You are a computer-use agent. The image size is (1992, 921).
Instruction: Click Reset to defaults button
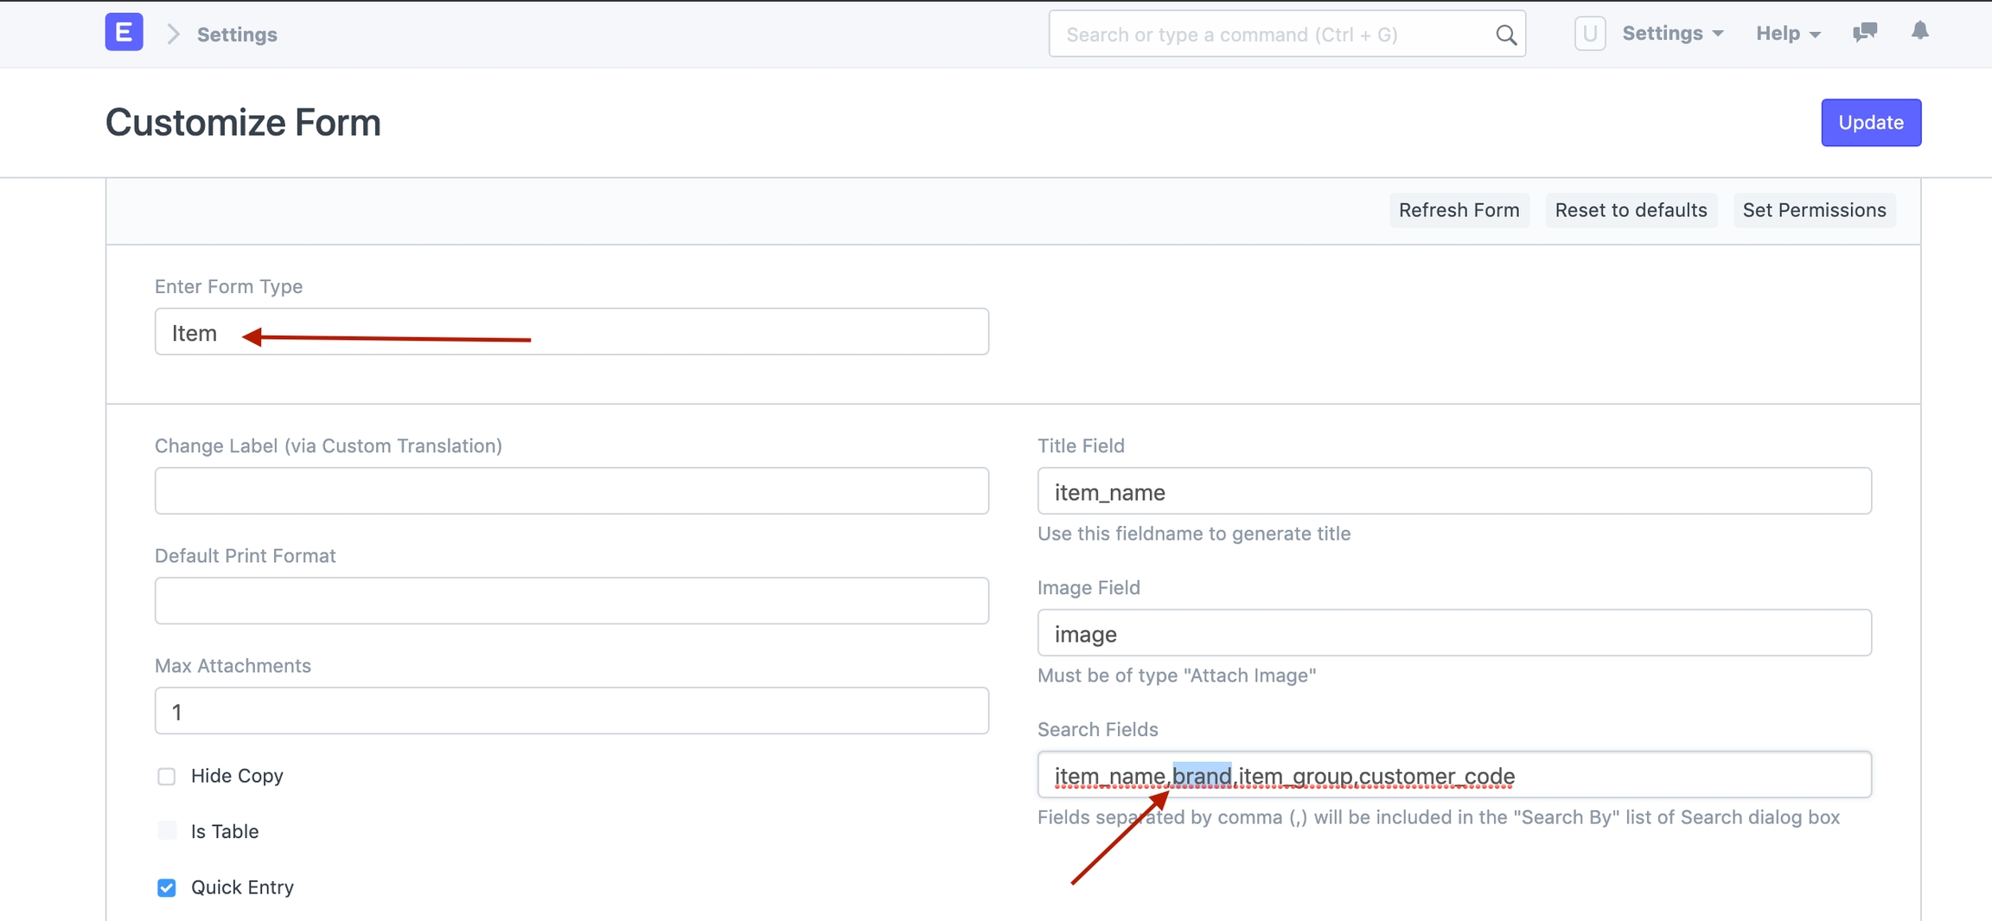[x=1630, y=210]
